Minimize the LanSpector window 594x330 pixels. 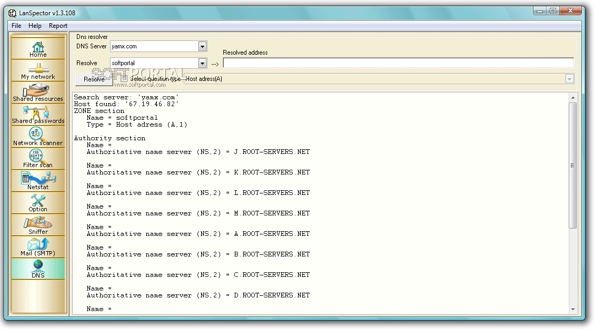[540, 11]
